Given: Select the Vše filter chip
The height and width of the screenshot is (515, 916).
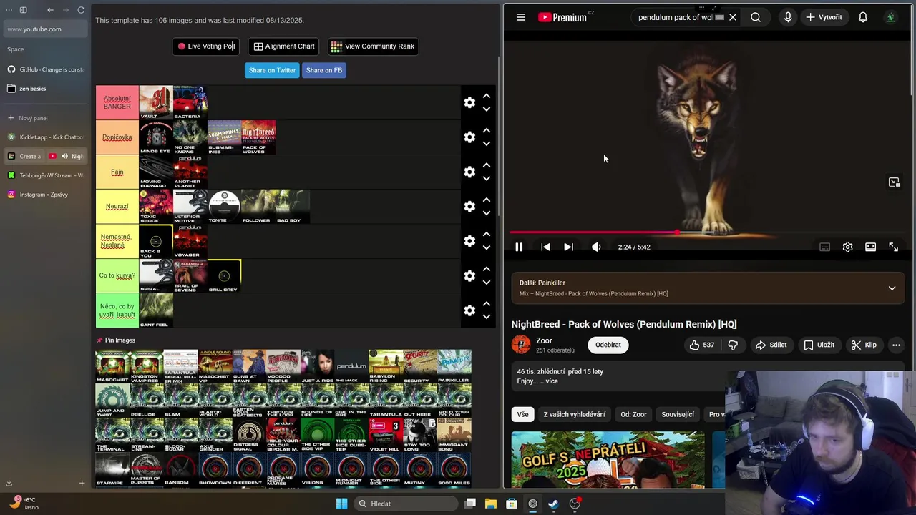Looking at the screenshot, I should (x=523, y=414).
